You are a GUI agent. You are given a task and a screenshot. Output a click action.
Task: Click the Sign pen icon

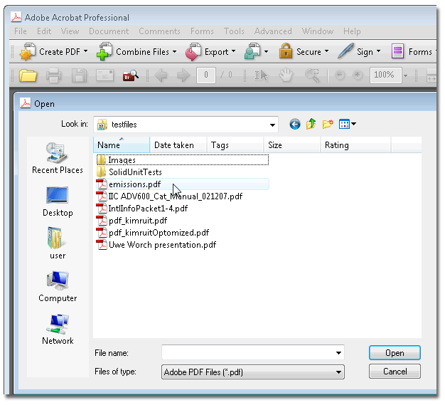pyautogui.click(x=345, y=51)
